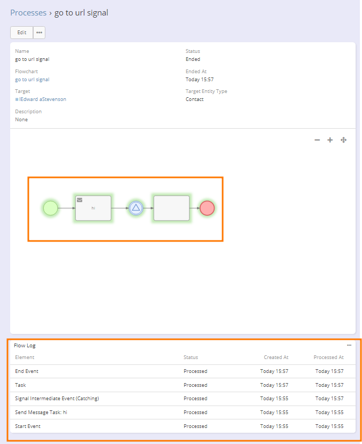
Task: Select the blank Task node in flowchart
Action: pyautogui.click(x=171, y=208)
